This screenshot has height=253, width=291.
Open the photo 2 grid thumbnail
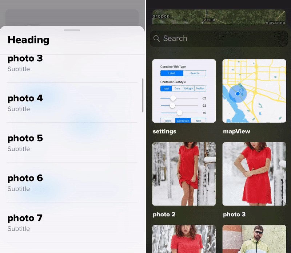click(184, 174)
